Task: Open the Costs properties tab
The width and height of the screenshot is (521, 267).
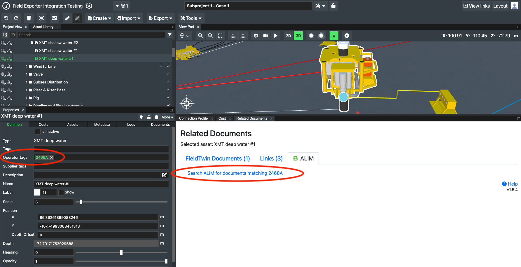Action: pos(43,124)
